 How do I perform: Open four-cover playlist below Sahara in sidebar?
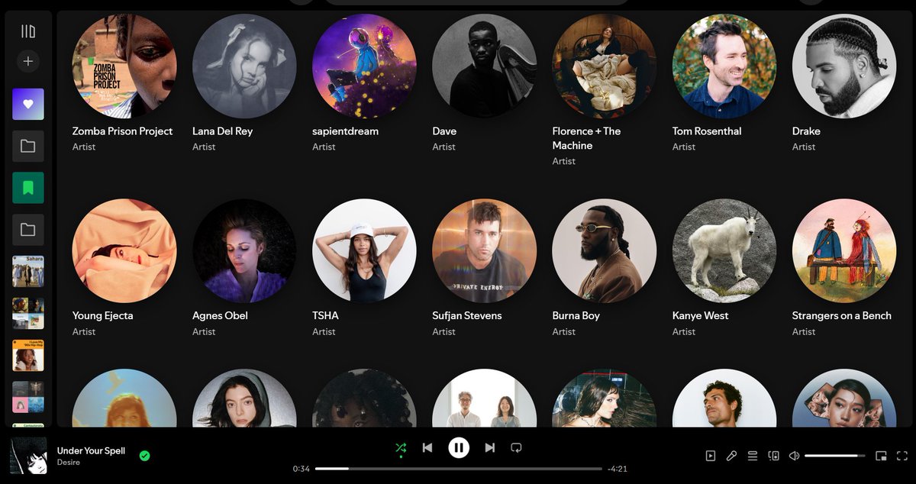[x=28, y=314]
